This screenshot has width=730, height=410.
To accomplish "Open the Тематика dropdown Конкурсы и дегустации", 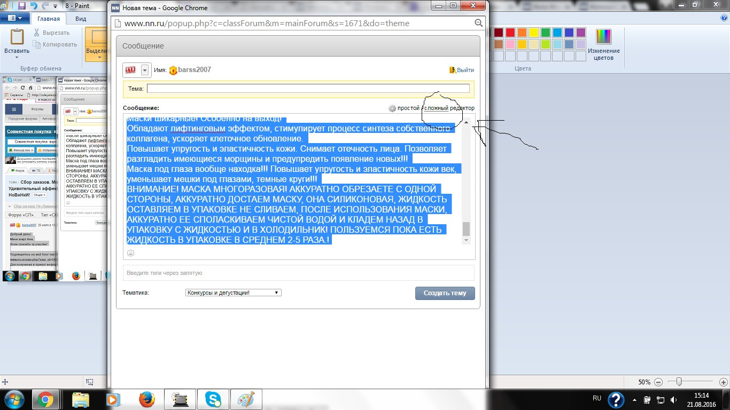I will (233, 293).
